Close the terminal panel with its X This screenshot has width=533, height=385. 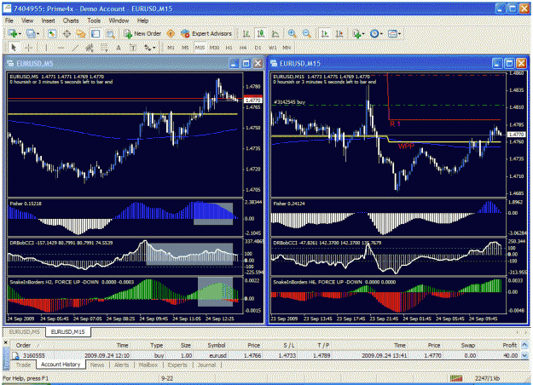pyautogui.click(x=5, y=343)
